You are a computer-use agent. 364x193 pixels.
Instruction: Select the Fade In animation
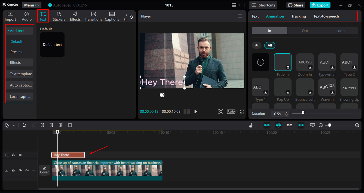click(283, 62)
